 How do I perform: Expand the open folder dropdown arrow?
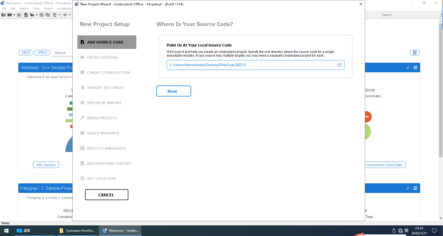[x=37, y=15]
